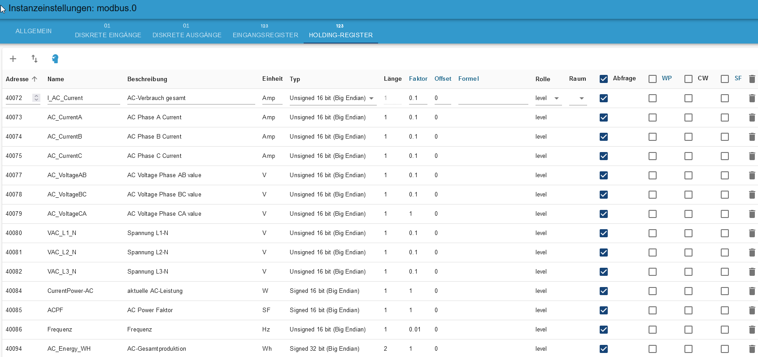This screenshot has height=357, width=758.
Task: Remove the ACPF register row
Action: 752,310
